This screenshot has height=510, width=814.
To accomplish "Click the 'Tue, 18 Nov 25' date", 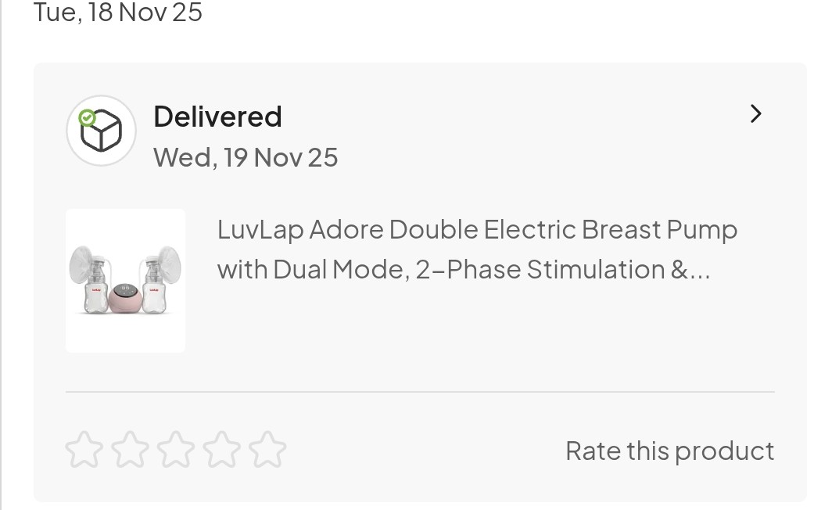I will point(118,13).
